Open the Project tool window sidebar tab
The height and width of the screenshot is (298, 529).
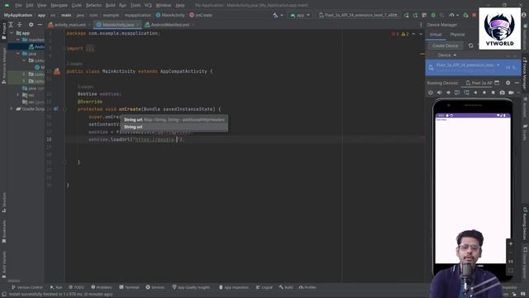pos(4,31)
